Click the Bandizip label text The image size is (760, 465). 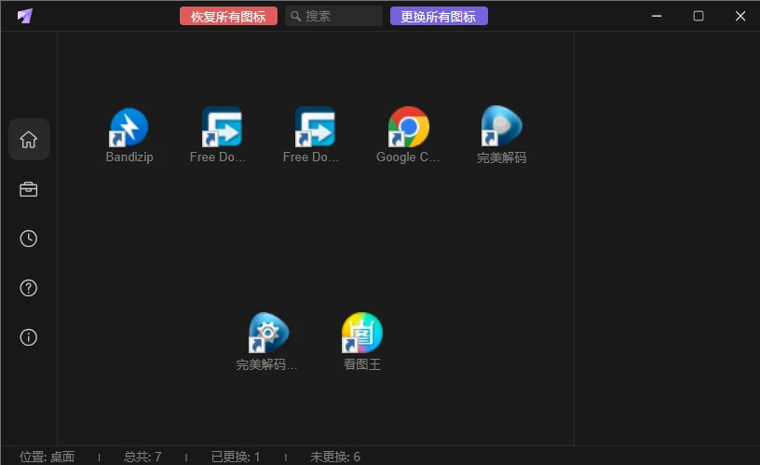point(129,157)
